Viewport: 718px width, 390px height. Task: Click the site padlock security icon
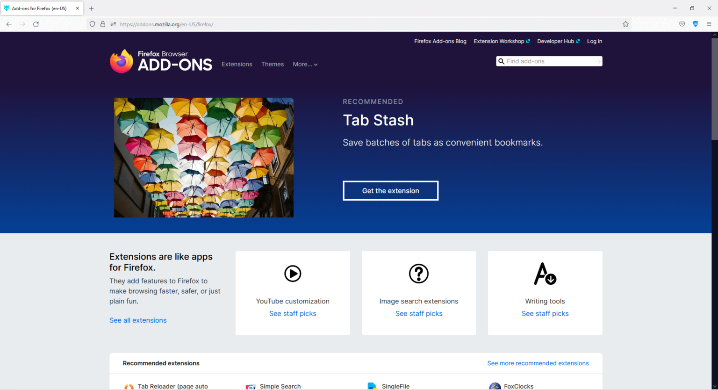click(103, 24)
